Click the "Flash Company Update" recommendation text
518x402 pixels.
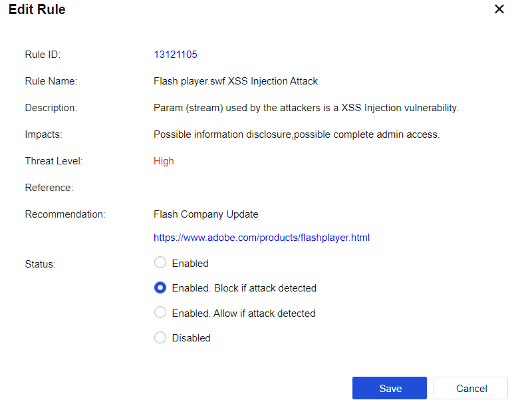click(206, 214)
